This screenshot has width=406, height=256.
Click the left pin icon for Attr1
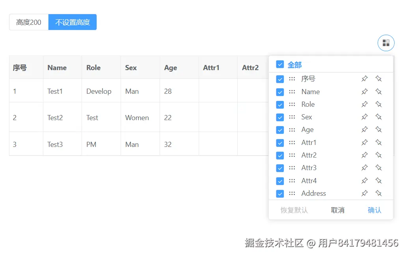(365, 143)
